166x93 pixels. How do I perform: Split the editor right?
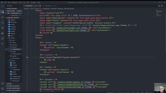(162, 6)
